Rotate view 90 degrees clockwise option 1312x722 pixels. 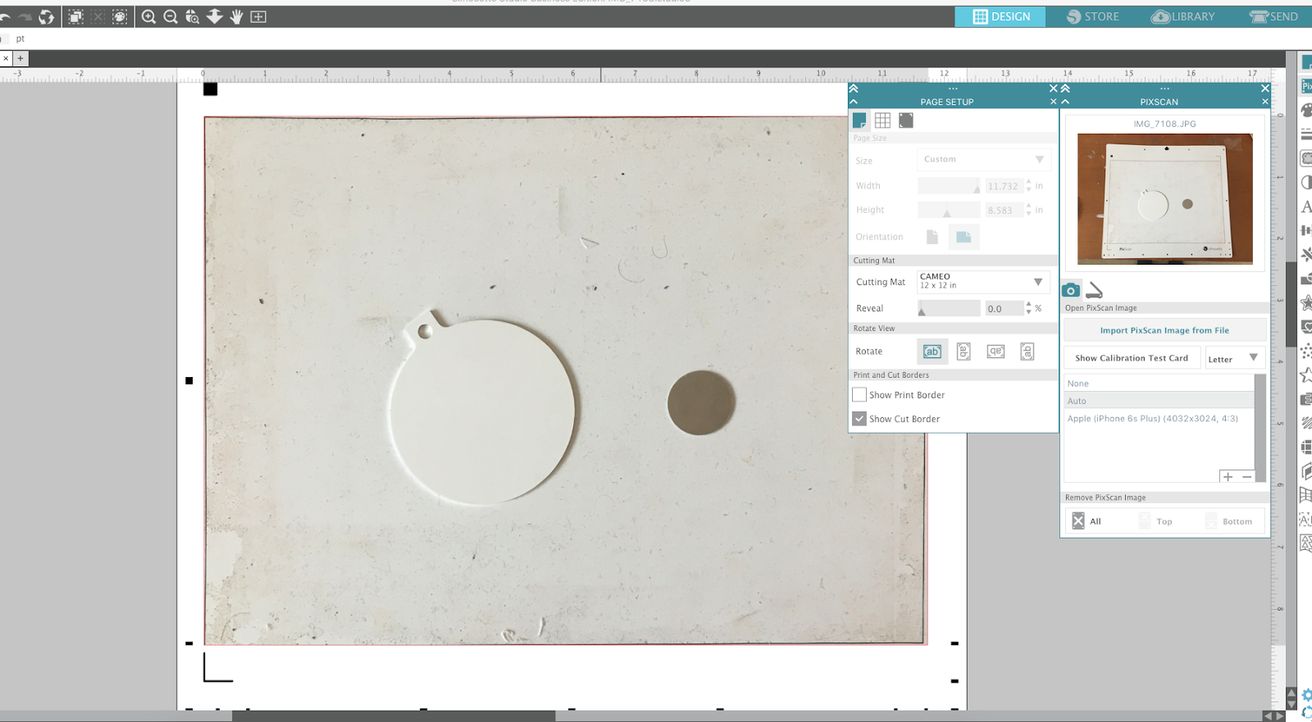pos(963,352)
